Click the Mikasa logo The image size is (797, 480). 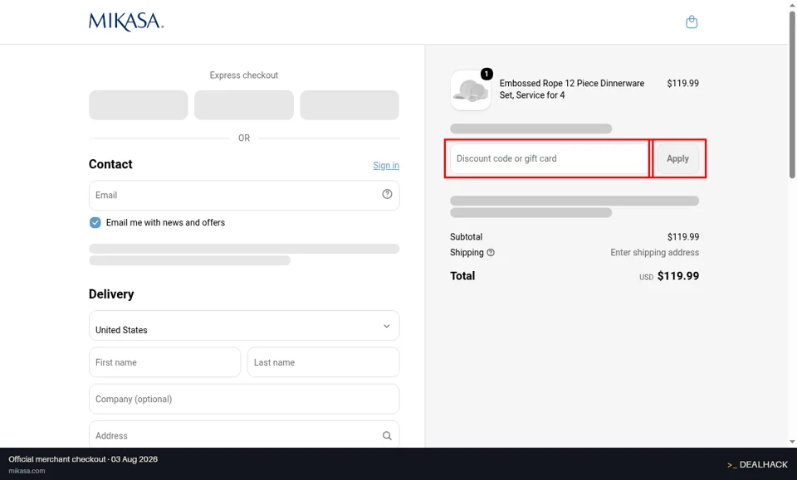pos(126,22)
